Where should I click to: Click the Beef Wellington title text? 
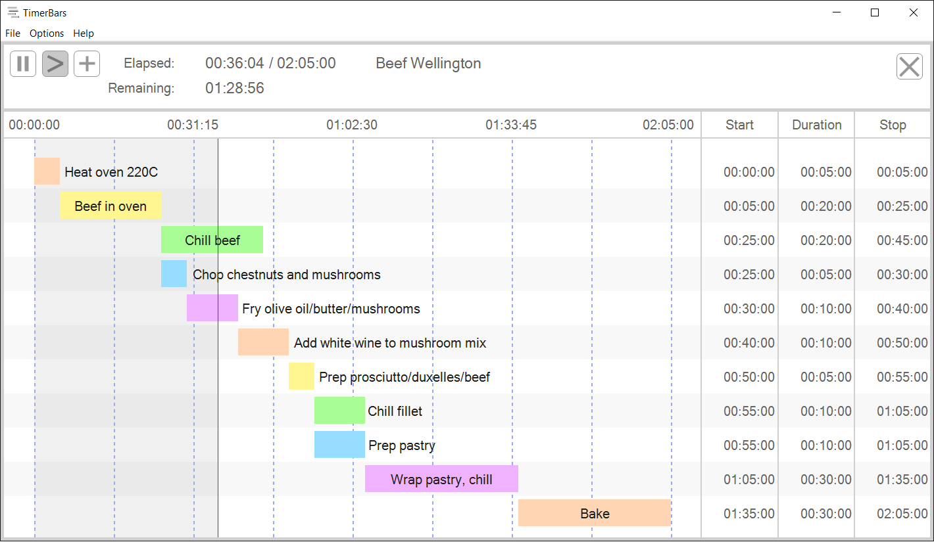click(428, 64)
